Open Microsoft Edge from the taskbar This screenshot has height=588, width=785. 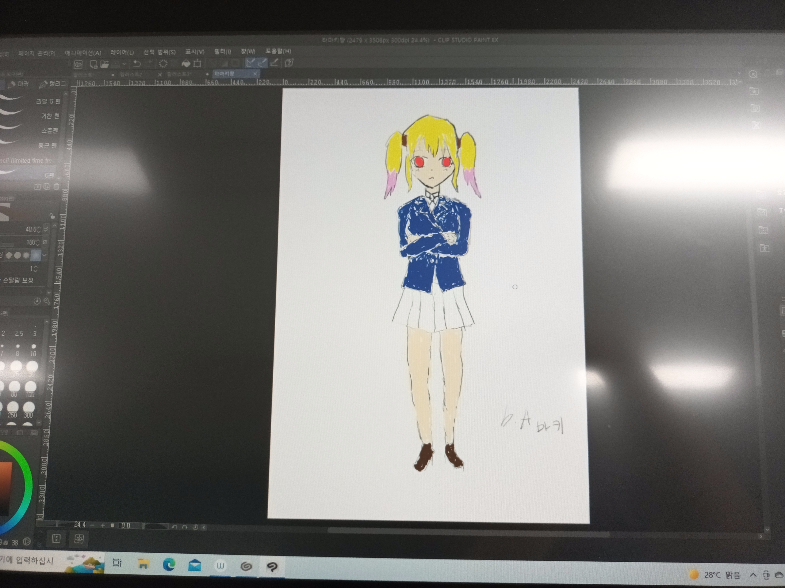click(x=169, y=564)
